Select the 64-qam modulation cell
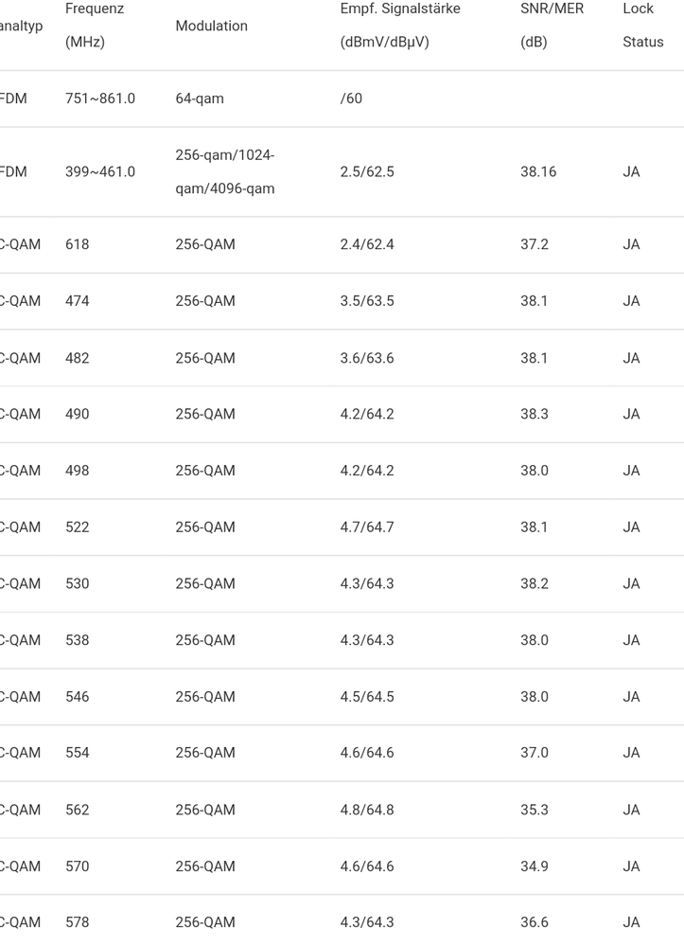 pos(200,98)
